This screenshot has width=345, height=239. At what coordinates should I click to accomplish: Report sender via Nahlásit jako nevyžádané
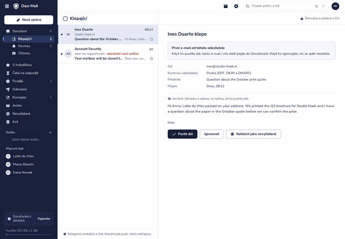(x=253, y=134)
